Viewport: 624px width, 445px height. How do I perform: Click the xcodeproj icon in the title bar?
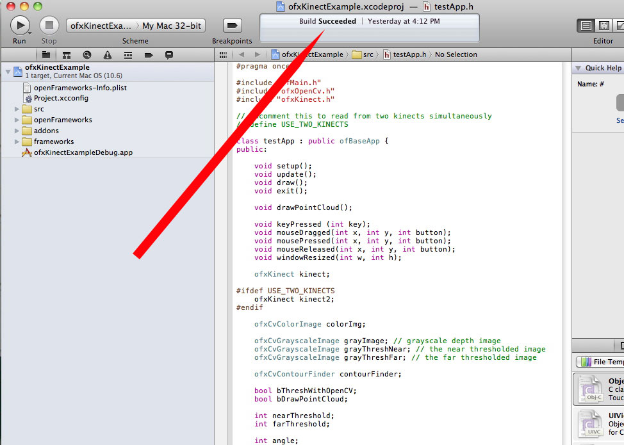281,6
